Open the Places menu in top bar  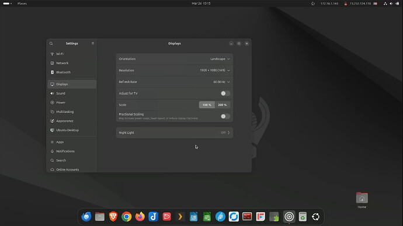point(22,3)
